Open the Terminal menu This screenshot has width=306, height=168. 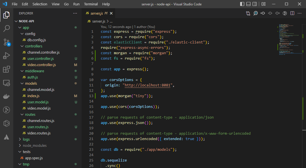[x=91, y=4]
